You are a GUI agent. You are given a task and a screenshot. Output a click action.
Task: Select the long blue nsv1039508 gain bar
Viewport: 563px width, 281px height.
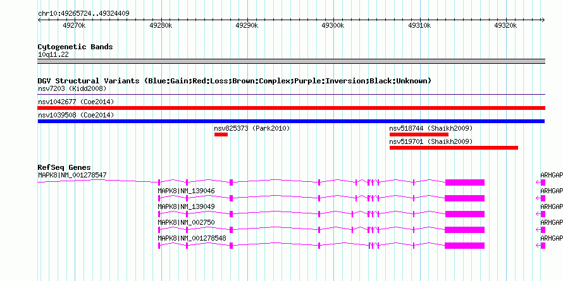click(x=291, y=121)
